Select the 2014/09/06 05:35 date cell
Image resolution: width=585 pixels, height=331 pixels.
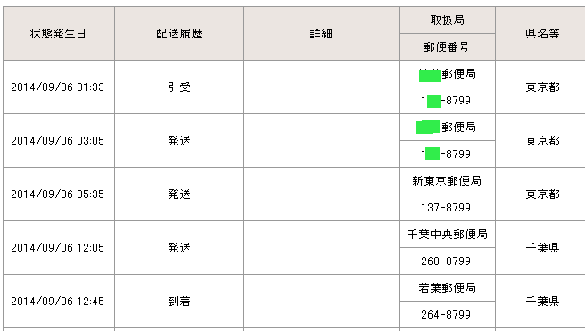click(58, 194)
